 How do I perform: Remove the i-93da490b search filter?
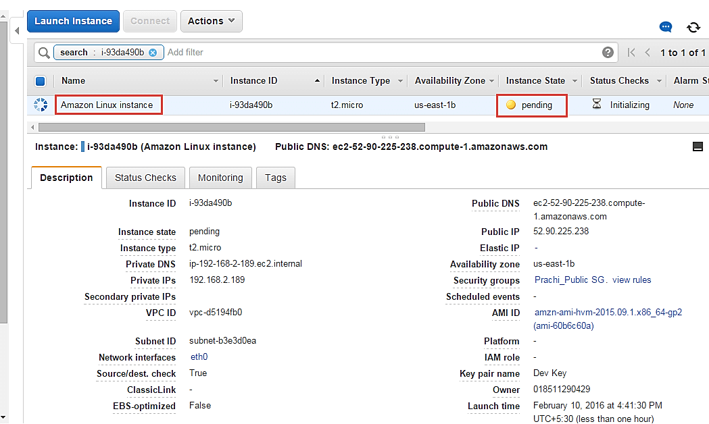153,53
